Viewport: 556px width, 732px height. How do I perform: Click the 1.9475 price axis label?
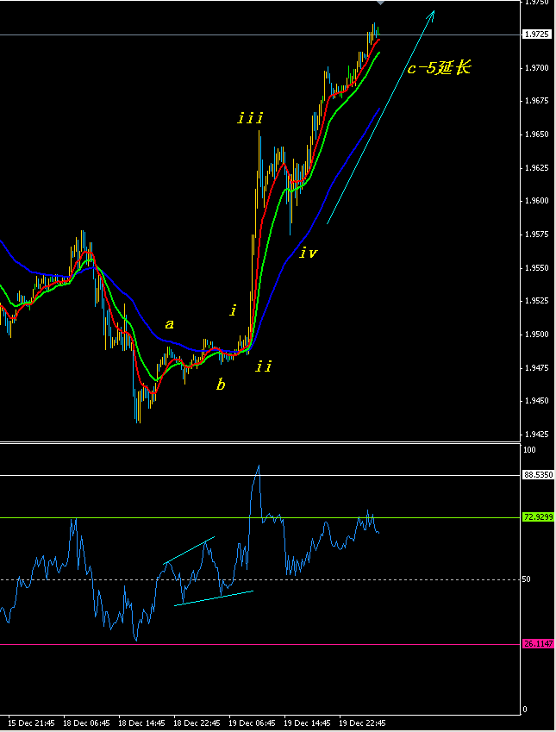click(x=536, y=368)
